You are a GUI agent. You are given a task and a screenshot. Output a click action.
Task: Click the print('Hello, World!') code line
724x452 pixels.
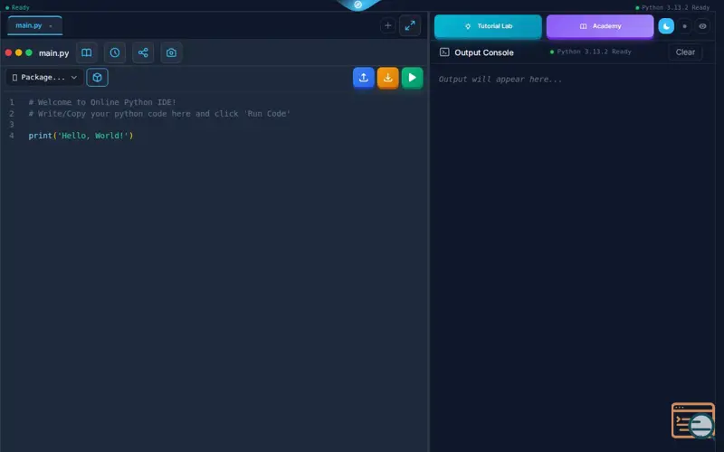[81, 136]
